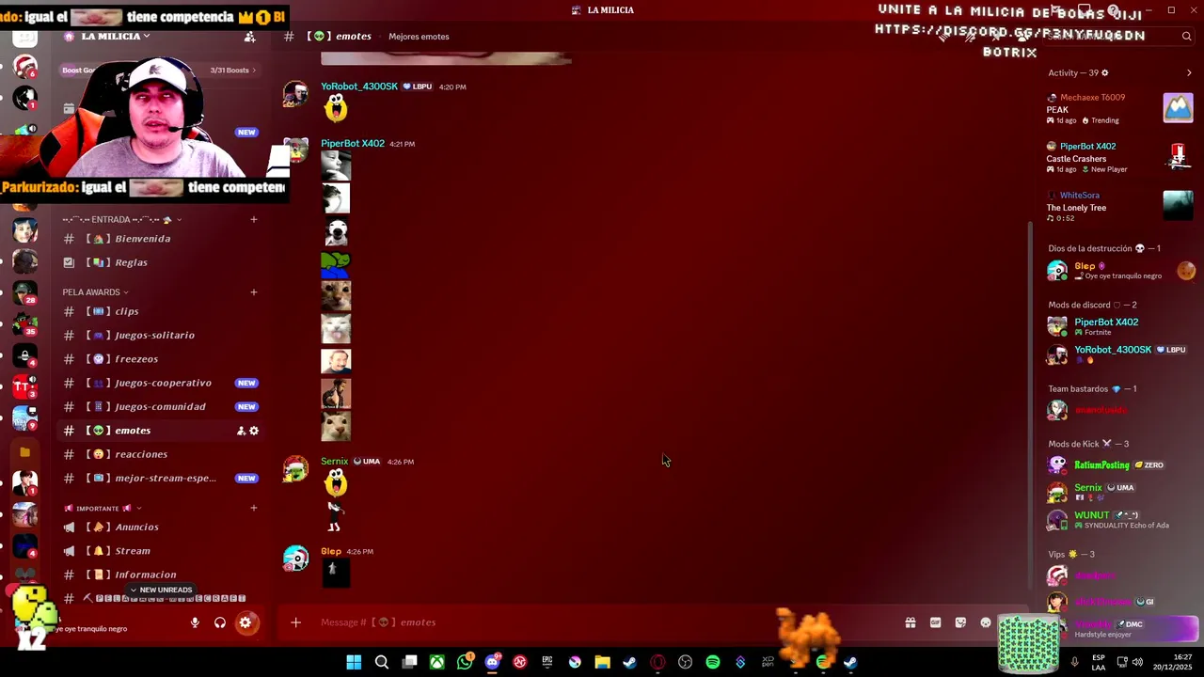Viewport: 1204px width, 677px height.
Task: Click username YoRobot_4300SK in chat
Action: click(x=359, y=87)
